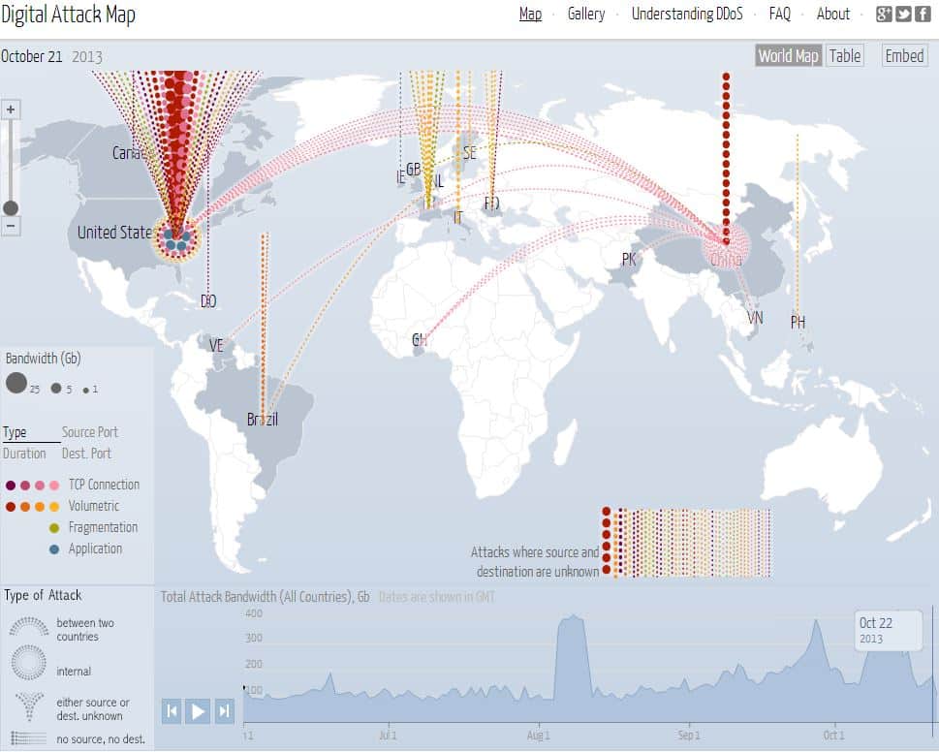Click the 1 Gb bandwidth legend dot
The height and width of the screenshot is (752, 939).
[86, 391]
